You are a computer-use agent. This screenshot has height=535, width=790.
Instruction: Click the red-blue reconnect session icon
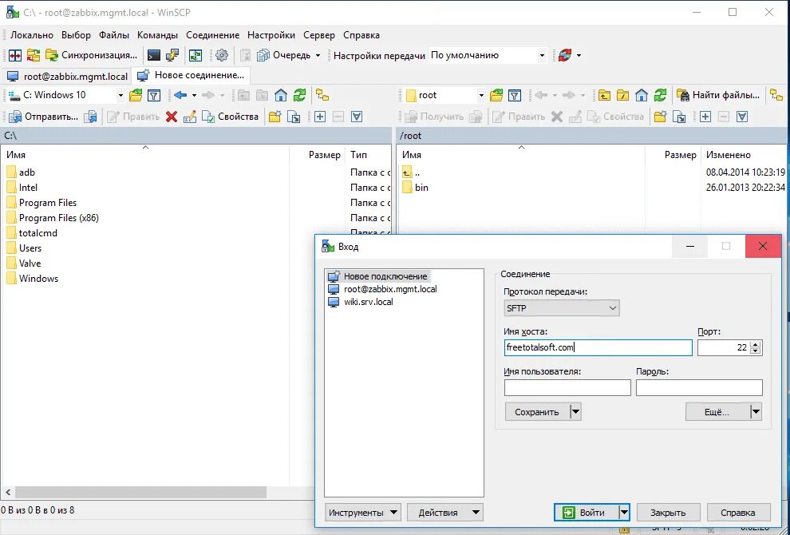pos(565,55)
